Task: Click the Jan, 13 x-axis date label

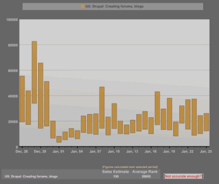Action: click(132, 151)
